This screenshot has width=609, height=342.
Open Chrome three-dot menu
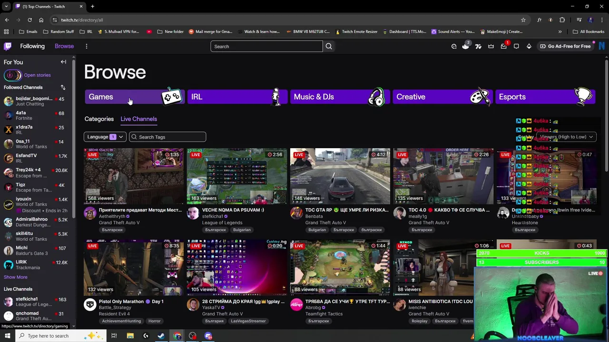tap(602, 20)
